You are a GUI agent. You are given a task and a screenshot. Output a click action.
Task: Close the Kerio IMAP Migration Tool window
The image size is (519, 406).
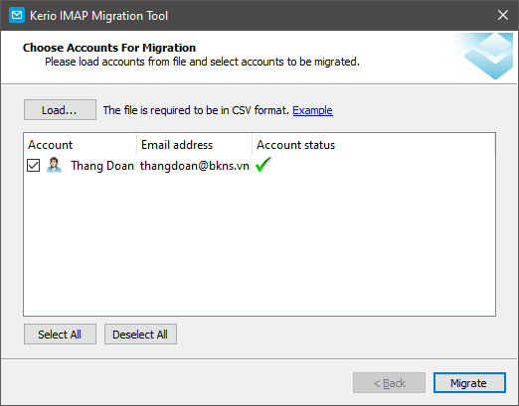[x=503, y=15]
